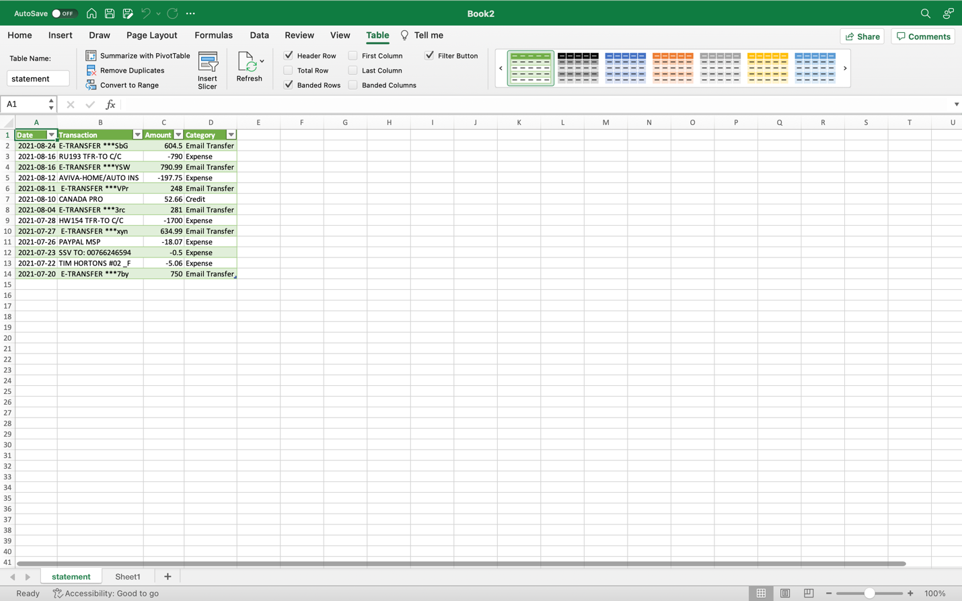Click the select all corner button
This screenshot has width=962, height=601.
click(8, 122)
